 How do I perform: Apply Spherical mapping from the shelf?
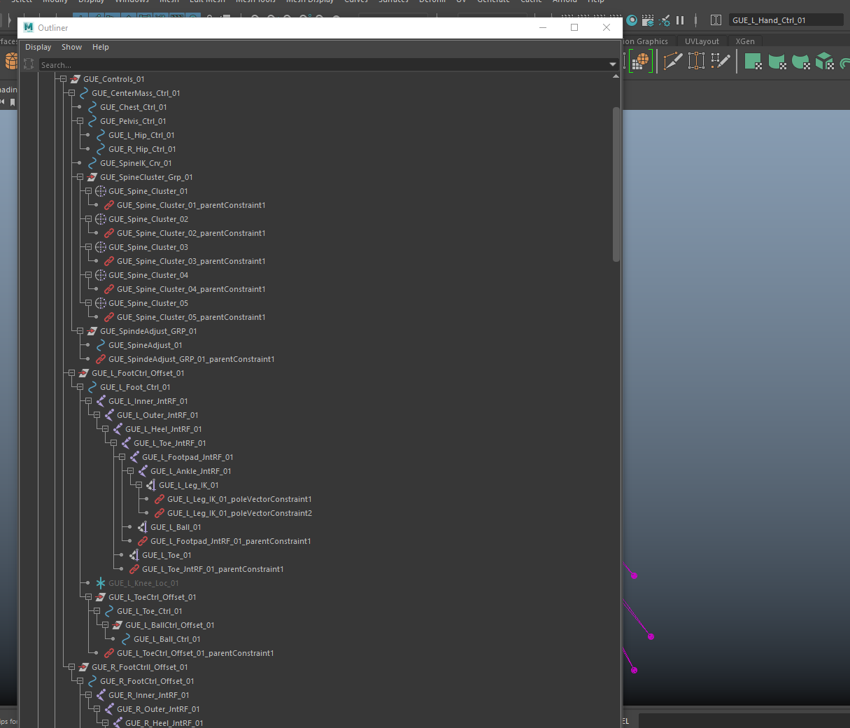pos(801,62)
